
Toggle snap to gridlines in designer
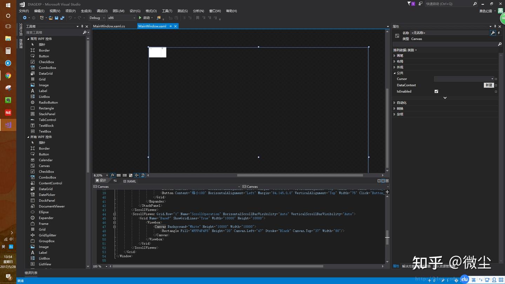124,175
